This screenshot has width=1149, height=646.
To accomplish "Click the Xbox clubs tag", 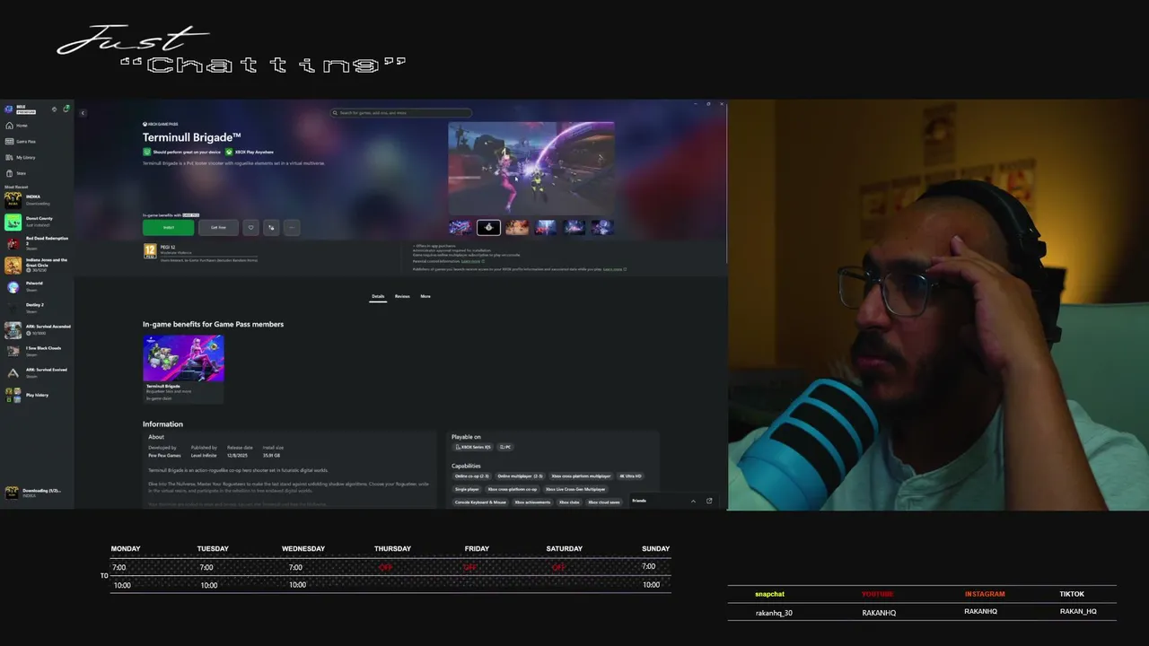I will click(x=569, y=502).
